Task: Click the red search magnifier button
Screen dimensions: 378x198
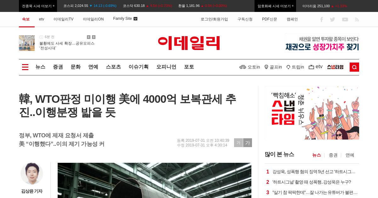Action: (354, 67)
